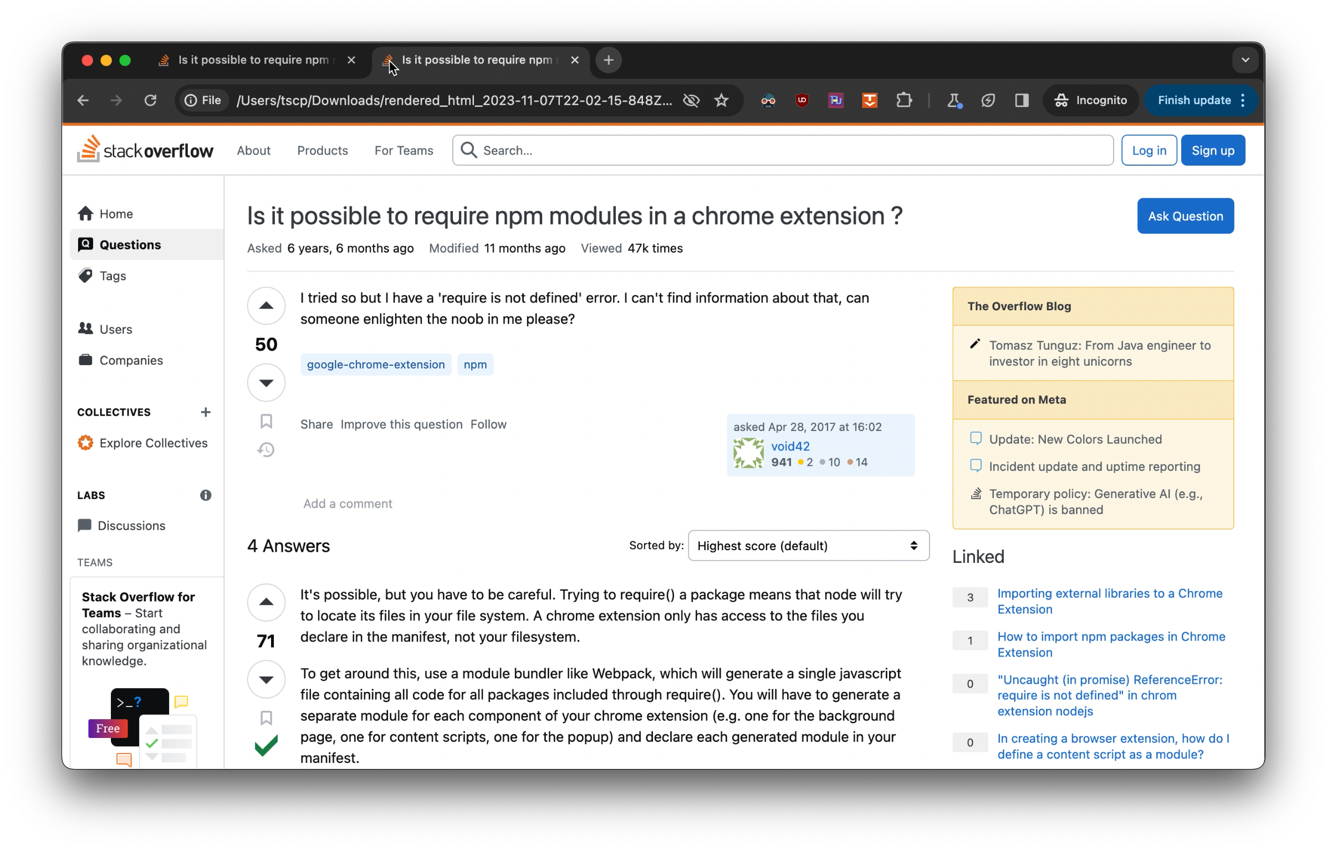Open the google-chrome-extension tag link
Screen dimensions: 1327x851
(x=376, y=365)
